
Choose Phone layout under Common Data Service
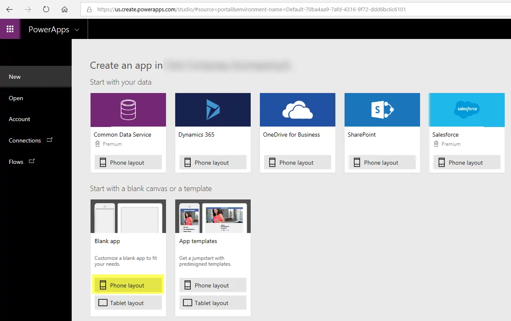(128, 163)
